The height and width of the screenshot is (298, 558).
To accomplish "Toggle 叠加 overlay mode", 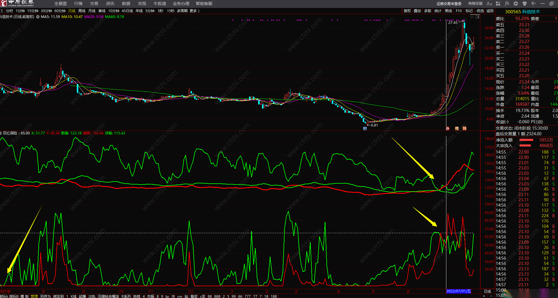I will point(417,11).
